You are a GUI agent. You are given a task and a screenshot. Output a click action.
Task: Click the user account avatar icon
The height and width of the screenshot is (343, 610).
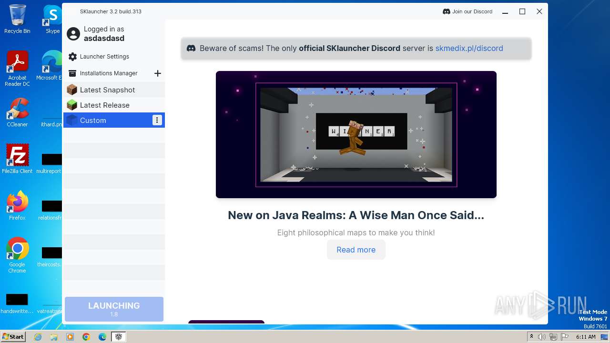point(73,34)
